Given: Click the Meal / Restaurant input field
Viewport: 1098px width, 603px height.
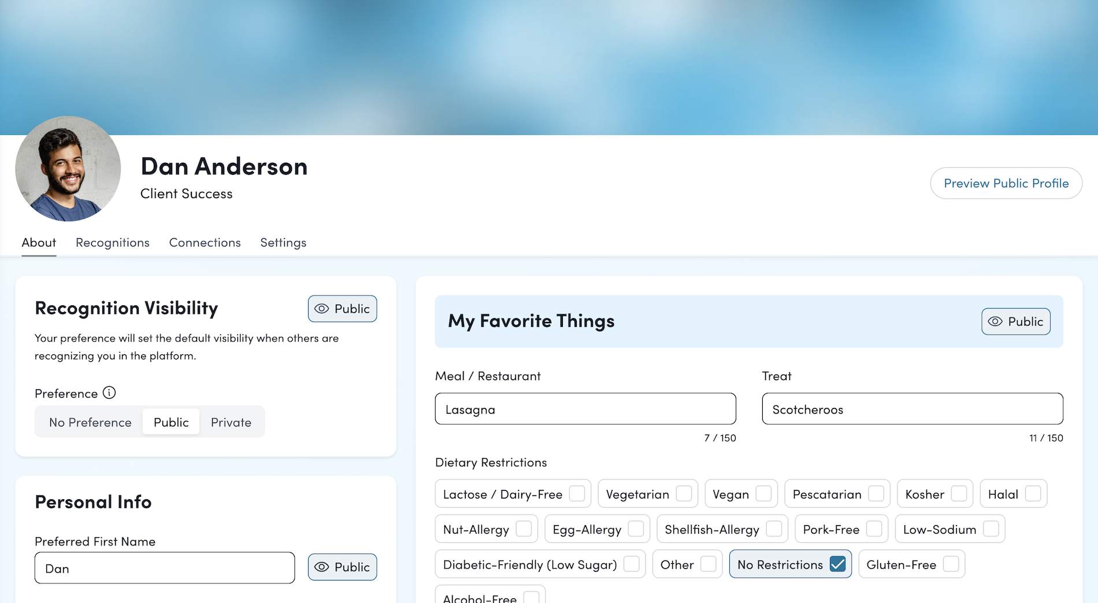Looking at the screenshot, I should pyautogui.click(x=585, y=409).
